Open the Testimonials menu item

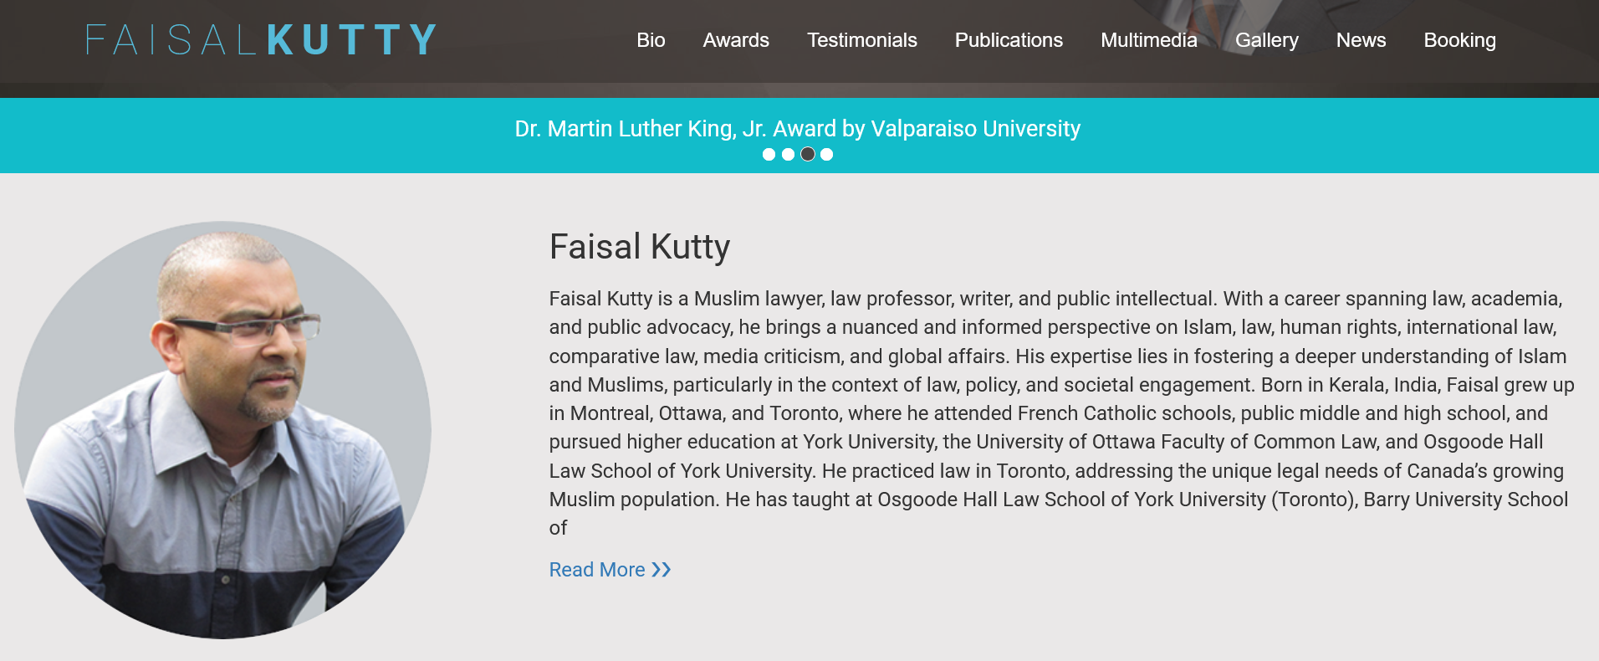click(x=861, y=40)
